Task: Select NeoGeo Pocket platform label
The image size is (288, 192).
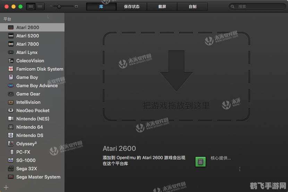Action: click(x=33, y=110)
